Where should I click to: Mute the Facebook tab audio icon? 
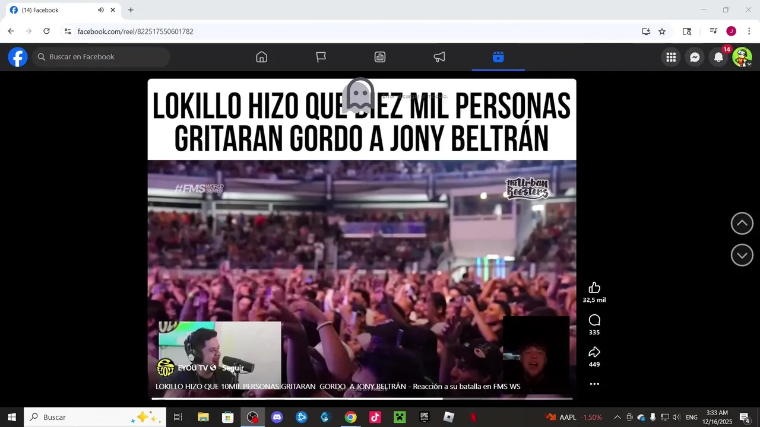click(x=100, y=10)
